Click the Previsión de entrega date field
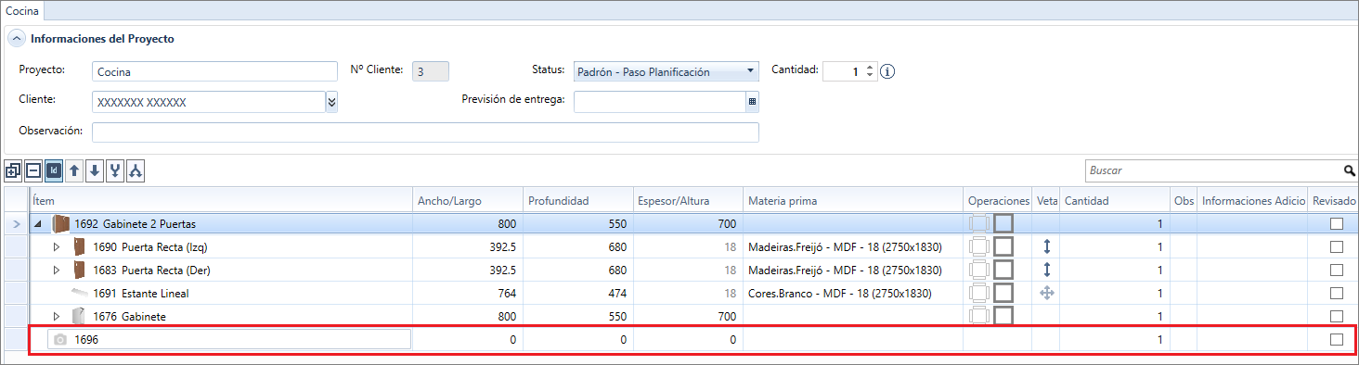1359x365 pixels. [660, 101]
